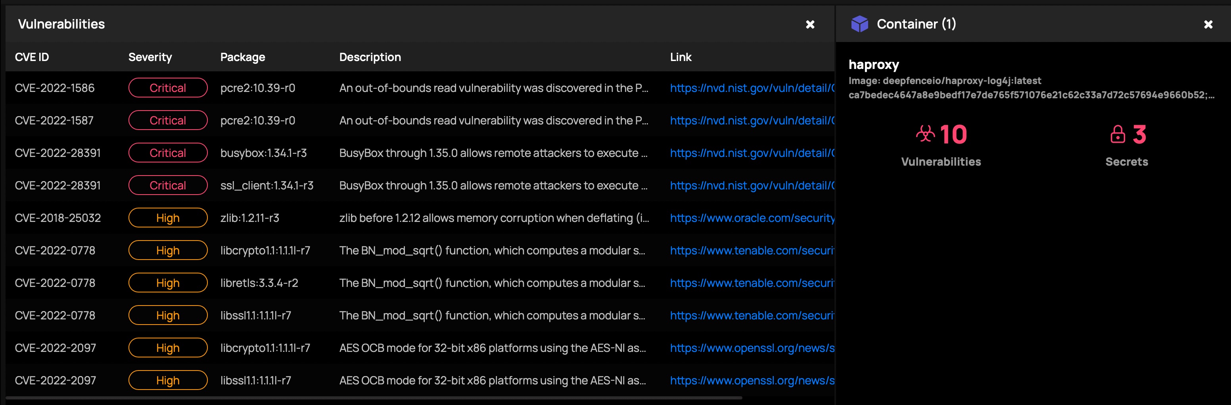This screenshot has height=405, width=1231.
Task: Close the Vulnerabilities panel
Action: tap(810, 24)
